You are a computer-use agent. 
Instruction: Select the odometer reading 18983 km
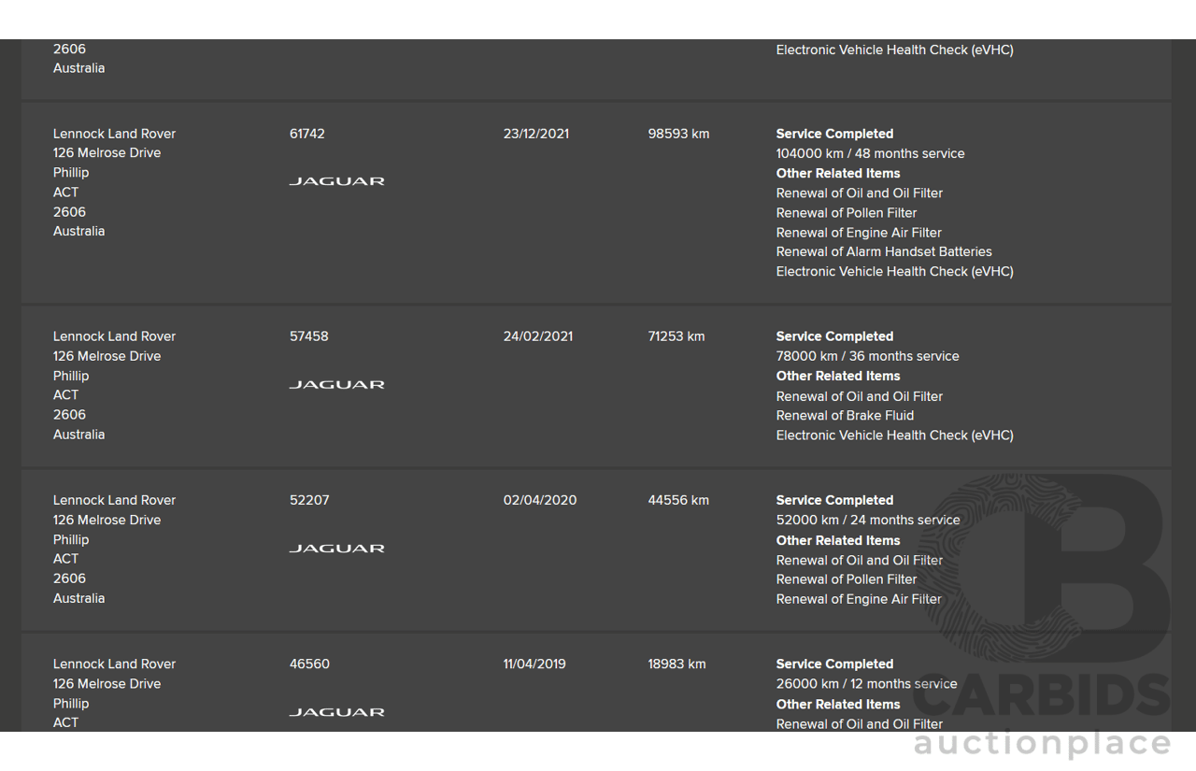point(676,664)
